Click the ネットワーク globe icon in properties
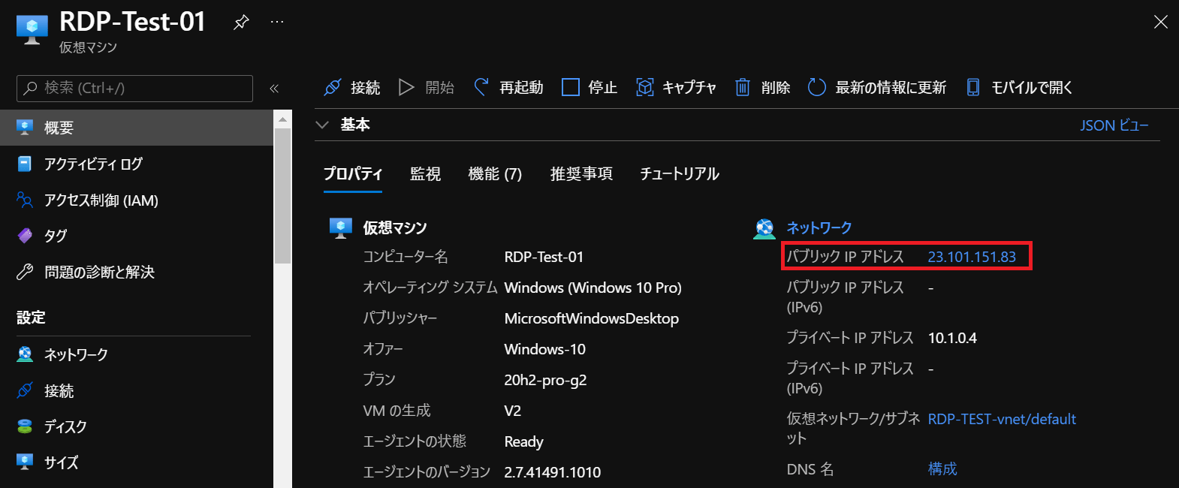 764,228
